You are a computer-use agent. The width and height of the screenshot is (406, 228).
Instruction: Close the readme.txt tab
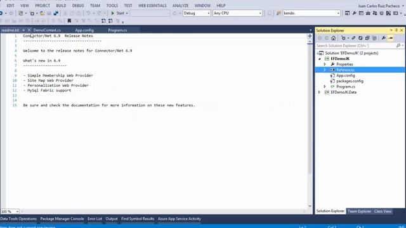(29, 30)
